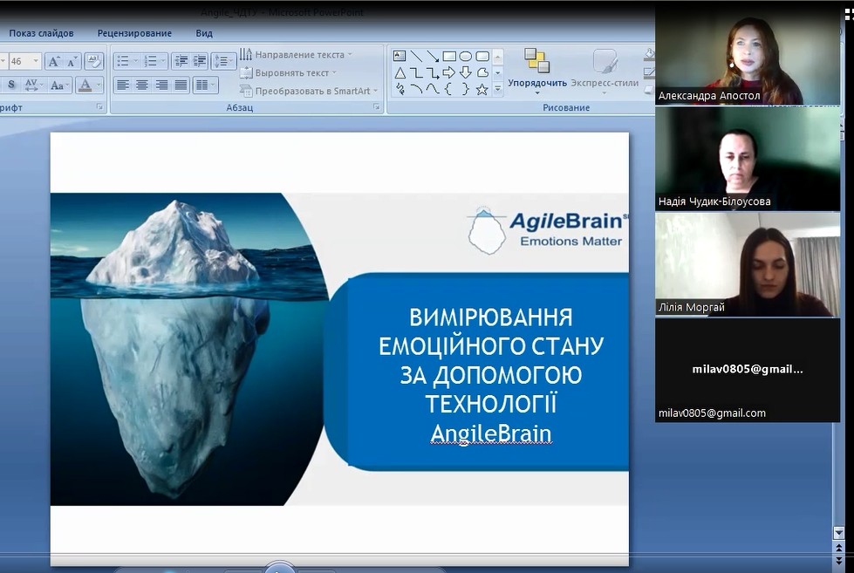The image size is (854, 573).
Task: Align text to the left
Action: coord(123,85)
